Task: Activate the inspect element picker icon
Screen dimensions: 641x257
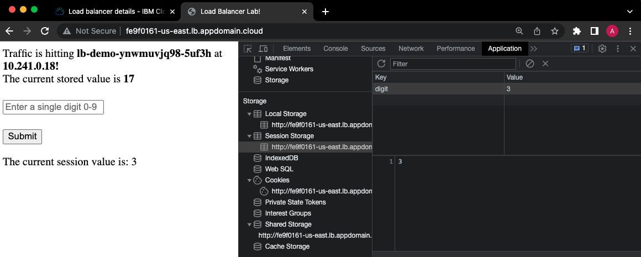Action: pos(248,49)
